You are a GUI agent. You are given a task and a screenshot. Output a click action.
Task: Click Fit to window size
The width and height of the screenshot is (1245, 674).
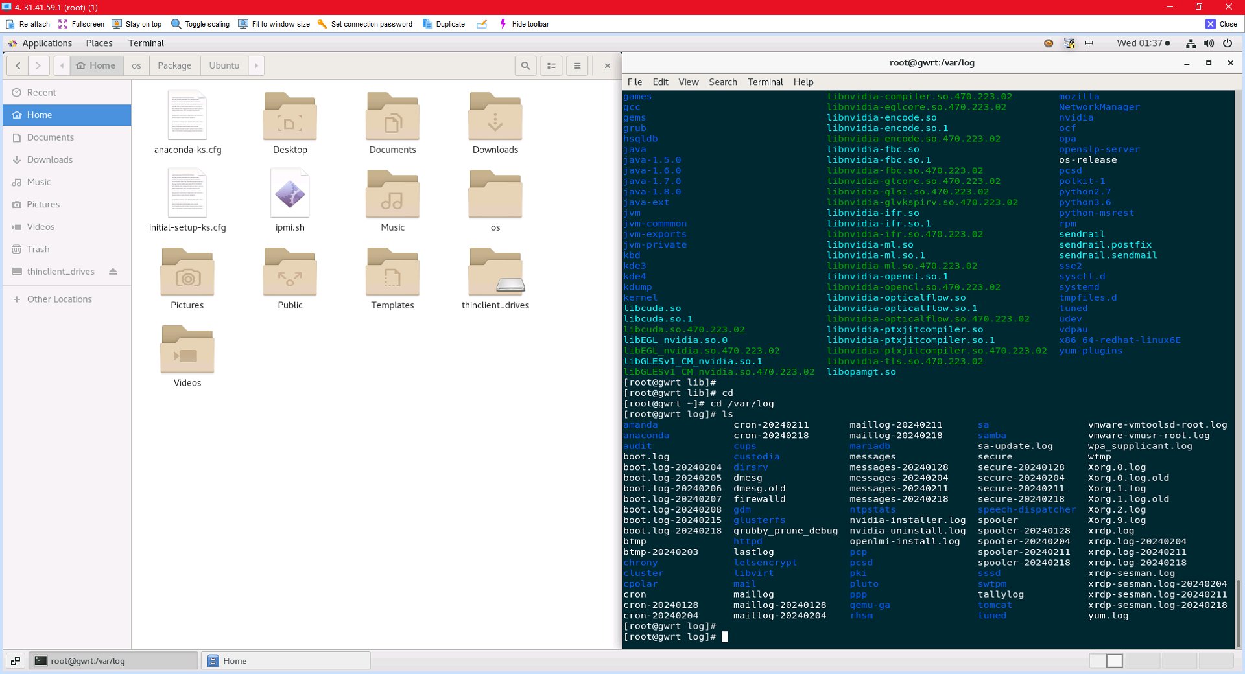point(274,24)
